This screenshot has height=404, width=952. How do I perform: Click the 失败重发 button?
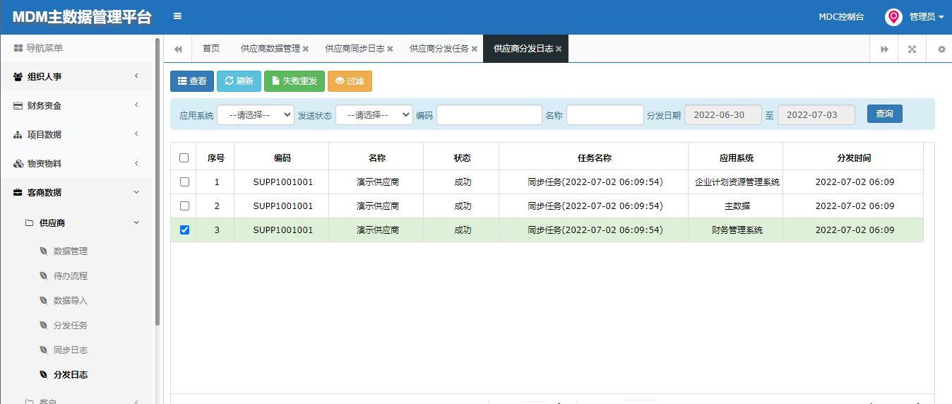click(294, 81)
